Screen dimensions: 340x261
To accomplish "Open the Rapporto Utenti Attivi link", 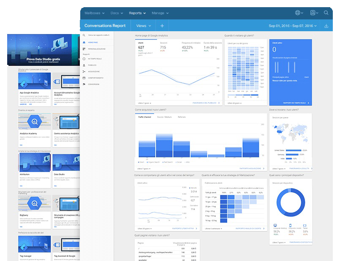I will (185, 229).
